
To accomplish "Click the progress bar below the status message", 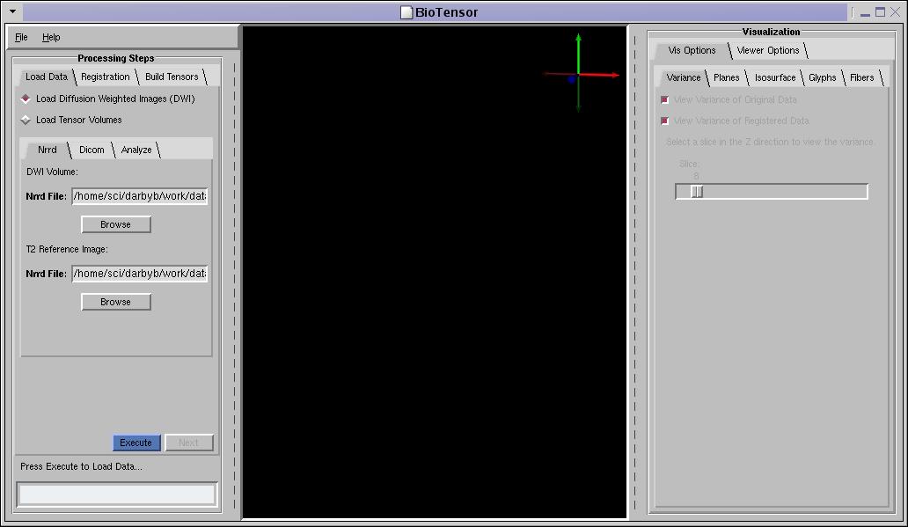I will tap(117, 494).
